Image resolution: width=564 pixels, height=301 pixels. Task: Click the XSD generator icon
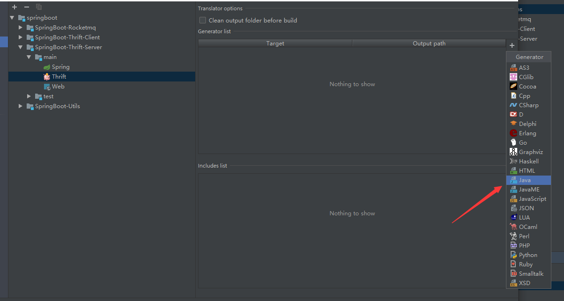pyautogui.click(x=513, y=283)
